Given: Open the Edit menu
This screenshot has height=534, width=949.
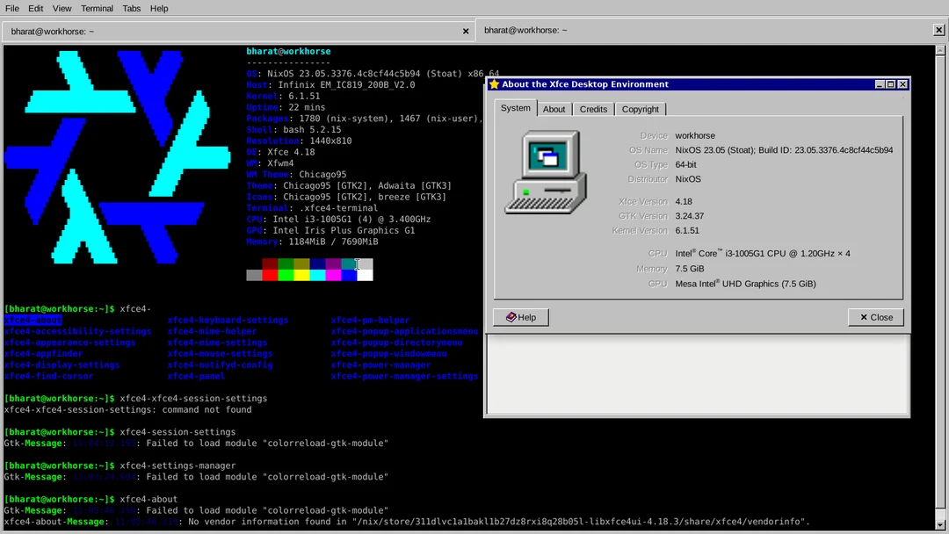Looking at the screenshot, I should (36, 9).
